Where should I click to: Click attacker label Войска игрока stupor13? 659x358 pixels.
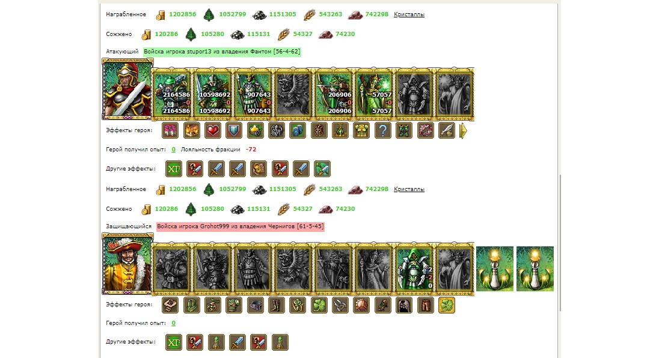(x=222, y=52)
